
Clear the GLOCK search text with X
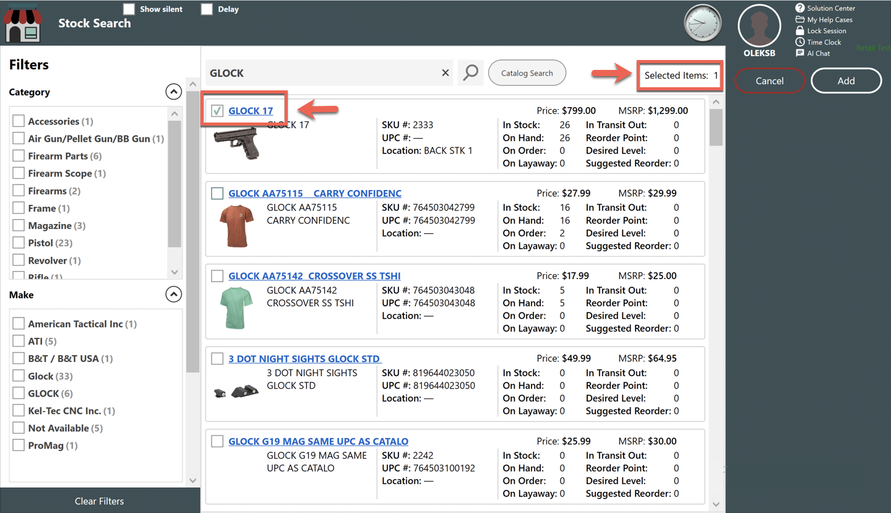(x=445, y=73)
